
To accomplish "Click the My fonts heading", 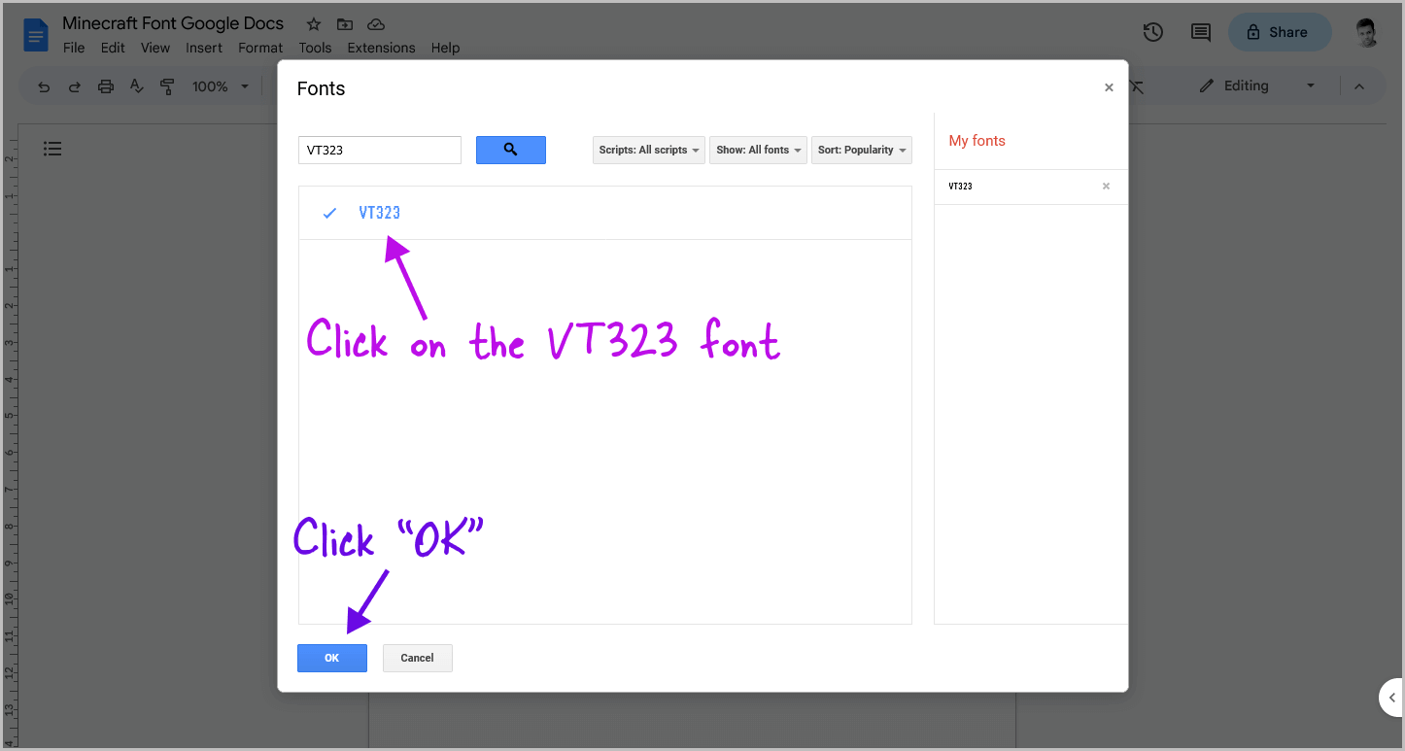I will tap(977, 141).
